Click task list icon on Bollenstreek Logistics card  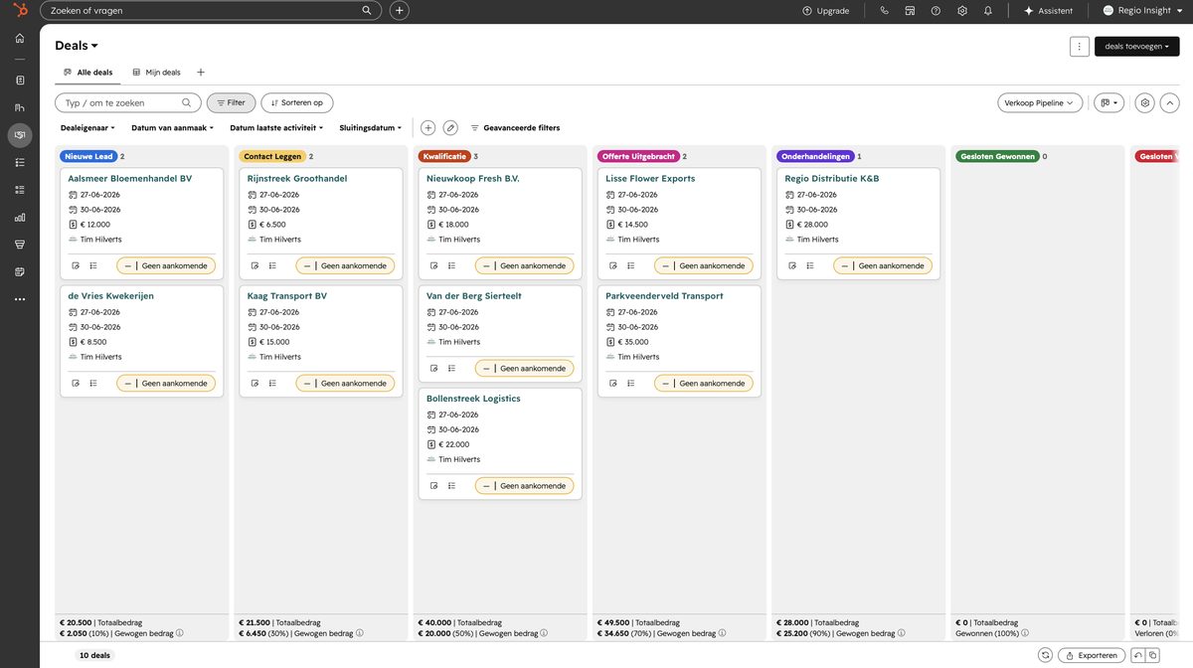[451, 486]
